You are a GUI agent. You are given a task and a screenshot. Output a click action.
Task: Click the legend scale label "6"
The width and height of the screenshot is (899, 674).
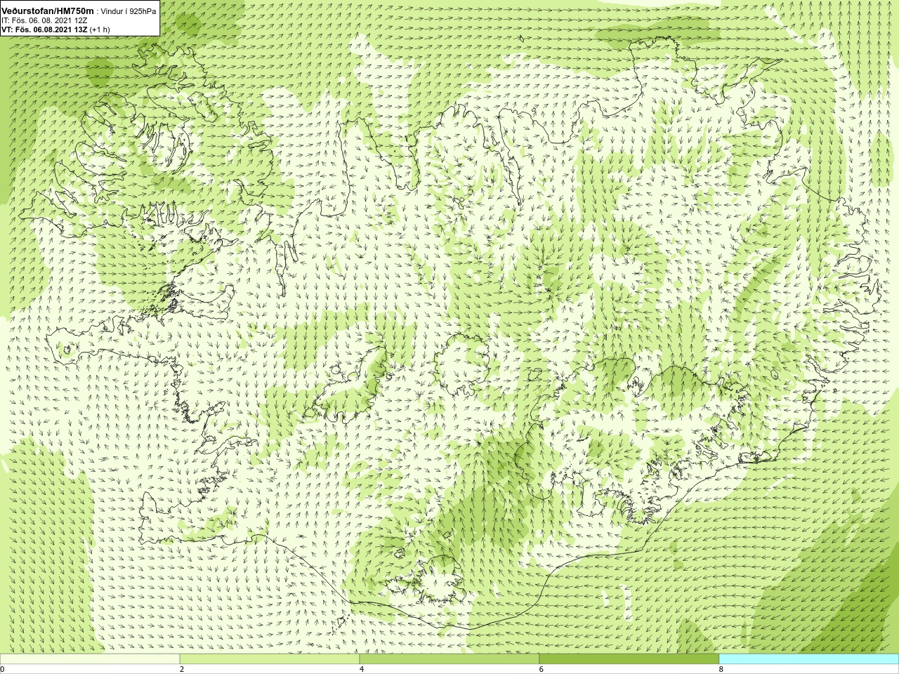click(542, 669)
